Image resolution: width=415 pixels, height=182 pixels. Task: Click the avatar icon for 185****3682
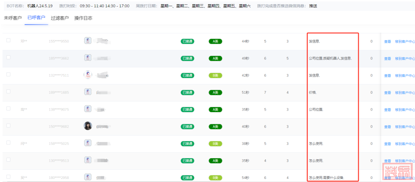click(88, 58)
